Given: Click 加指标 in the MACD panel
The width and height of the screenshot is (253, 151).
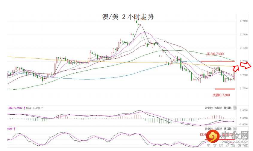Looking at the screenshot, I should pyautogui.click(x=218, y=108).
